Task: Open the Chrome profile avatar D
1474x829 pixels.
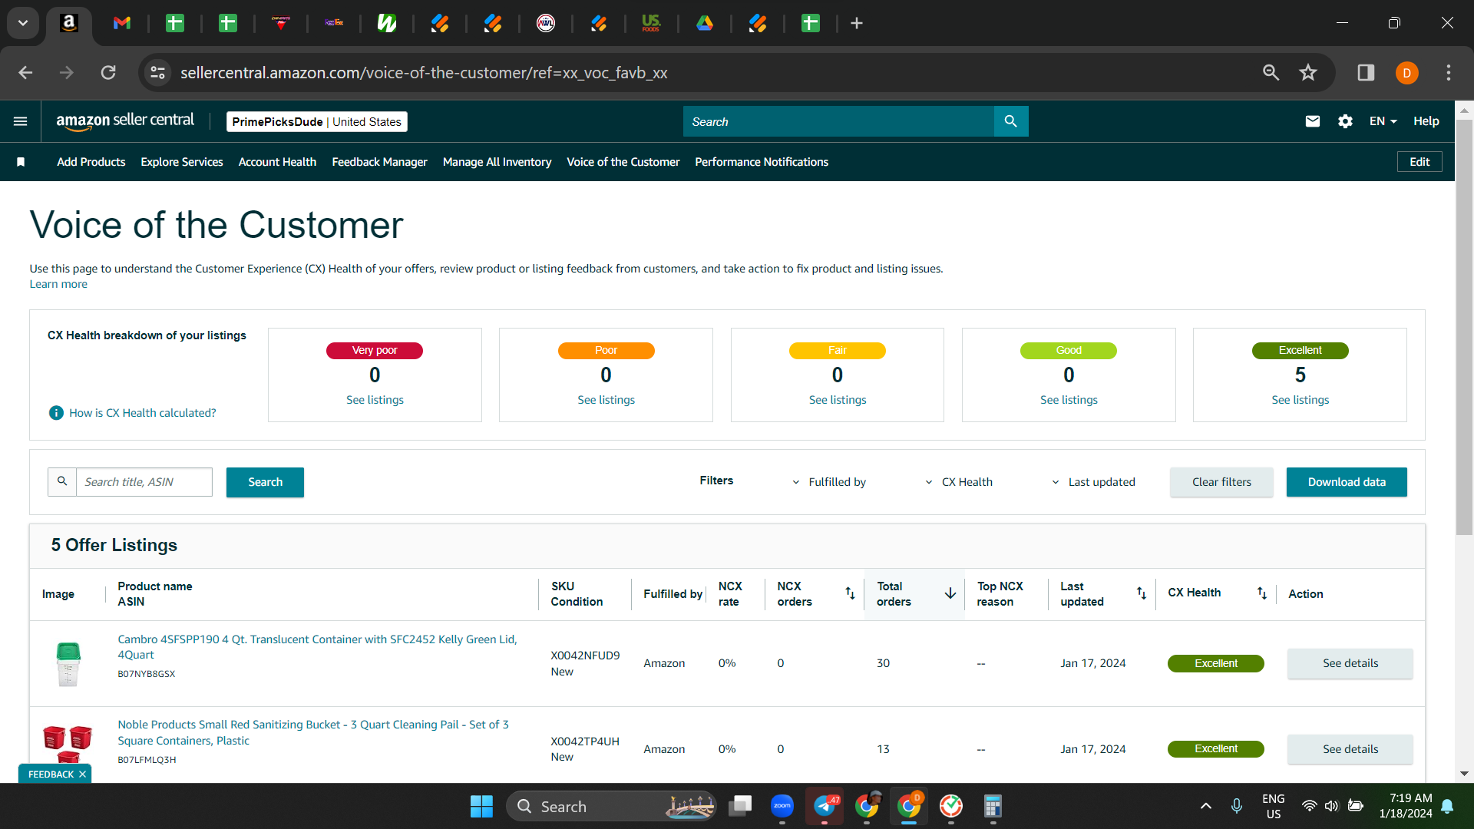Action: coord(1406,73)
